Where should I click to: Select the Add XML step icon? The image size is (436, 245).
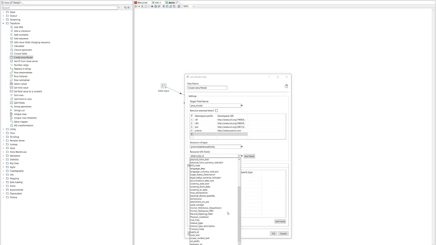pos(11,27)
